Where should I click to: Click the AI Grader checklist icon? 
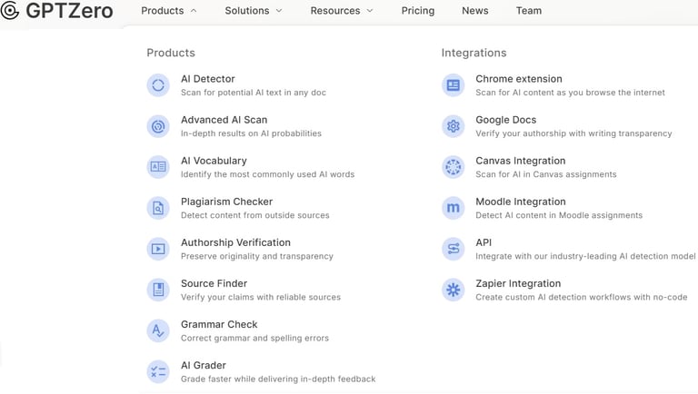pos(158,372)
